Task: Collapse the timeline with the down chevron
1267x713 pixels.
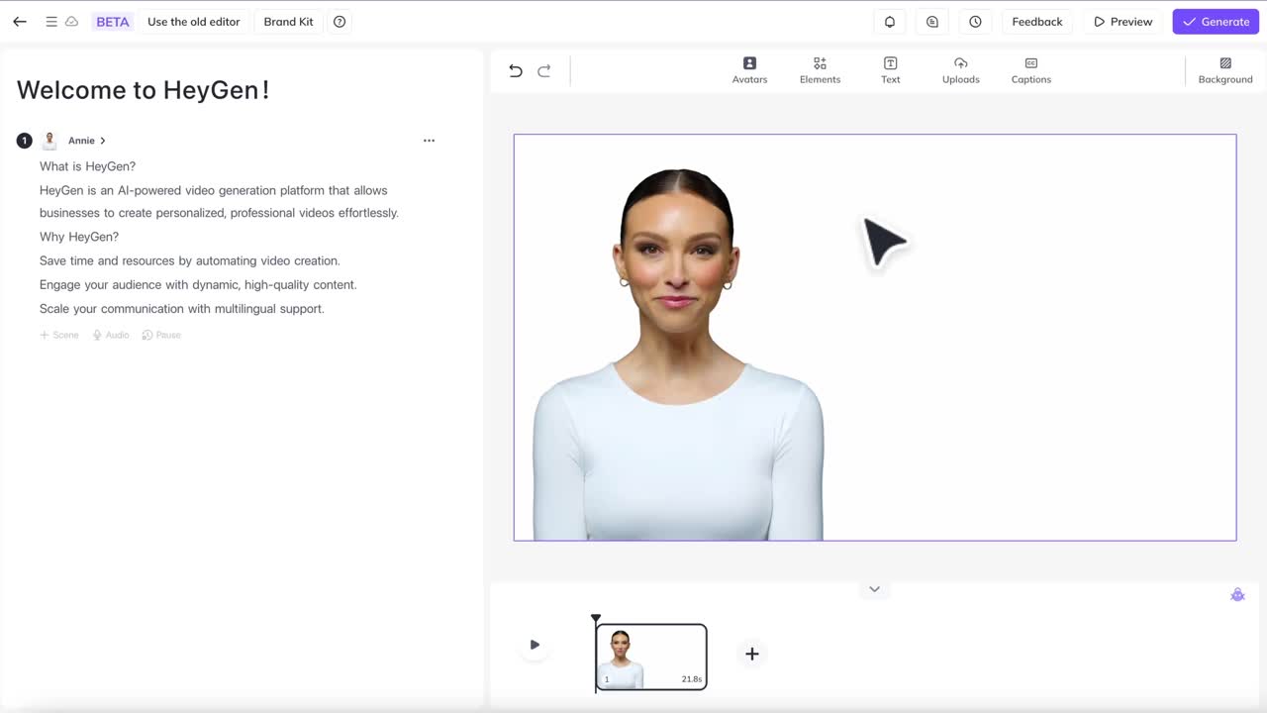Action: (x=874, y=589)
